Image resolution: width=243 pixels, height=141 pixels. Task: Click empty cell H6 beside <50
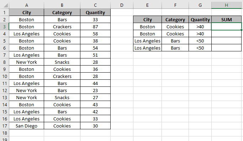pyautogui.click(x=226, y=48)
